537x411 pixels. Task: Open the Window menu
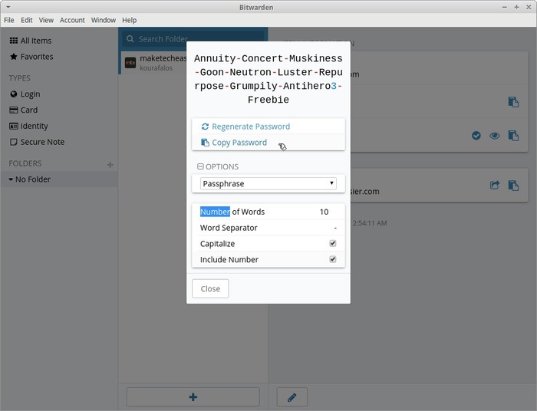point(104,20)
